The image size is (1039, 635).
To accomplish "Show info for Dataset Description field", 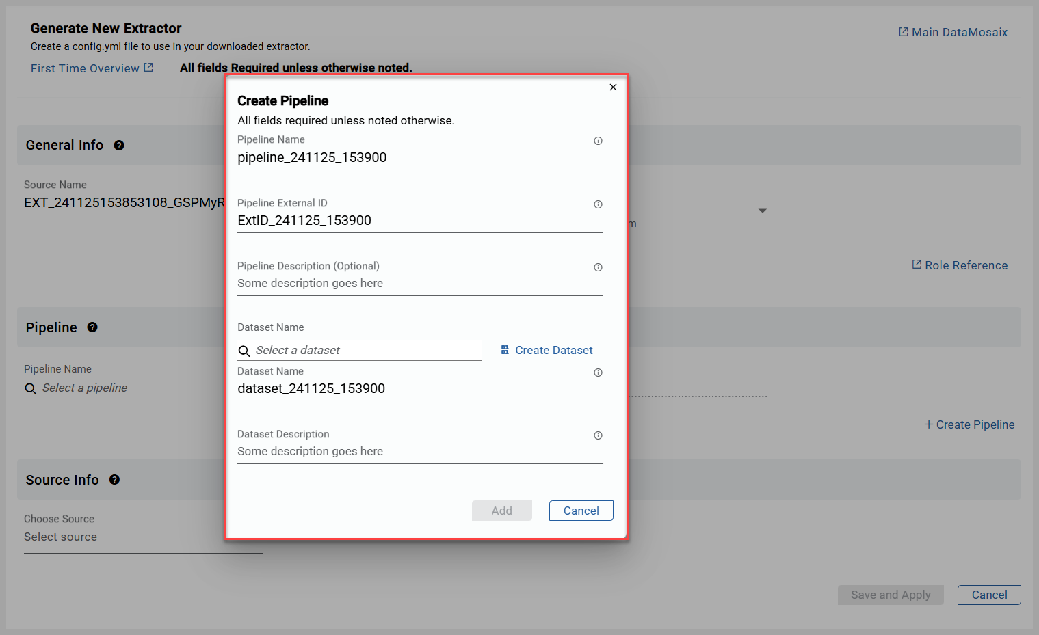I will tap(598, 435).
